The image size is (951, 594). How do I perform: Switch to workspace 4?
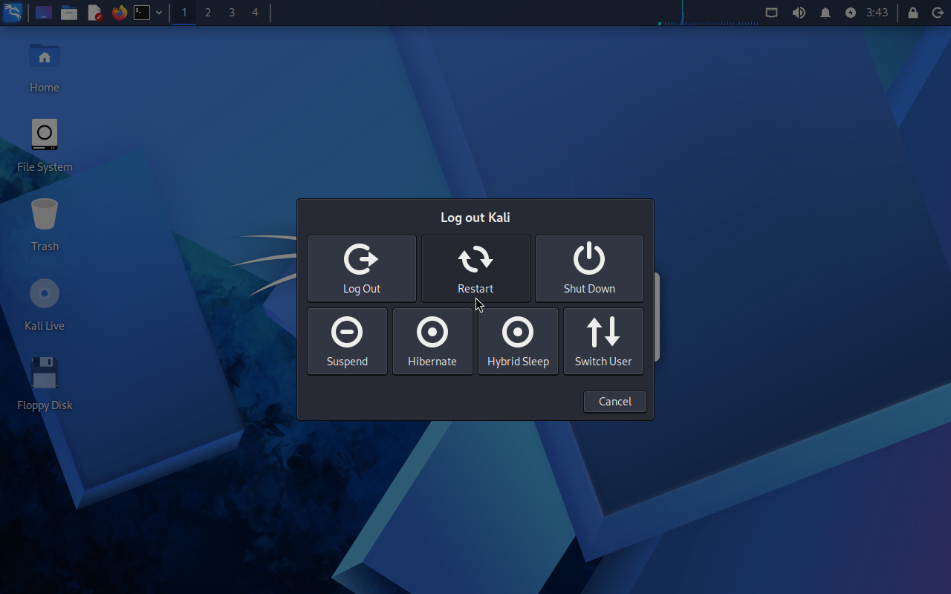pos(255,13)
